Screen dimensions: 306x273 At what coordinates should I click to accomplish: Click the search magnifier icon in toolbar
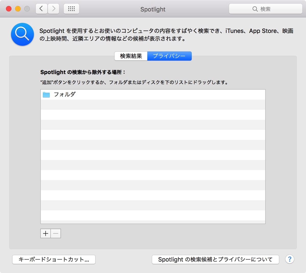tap(255, 9)
